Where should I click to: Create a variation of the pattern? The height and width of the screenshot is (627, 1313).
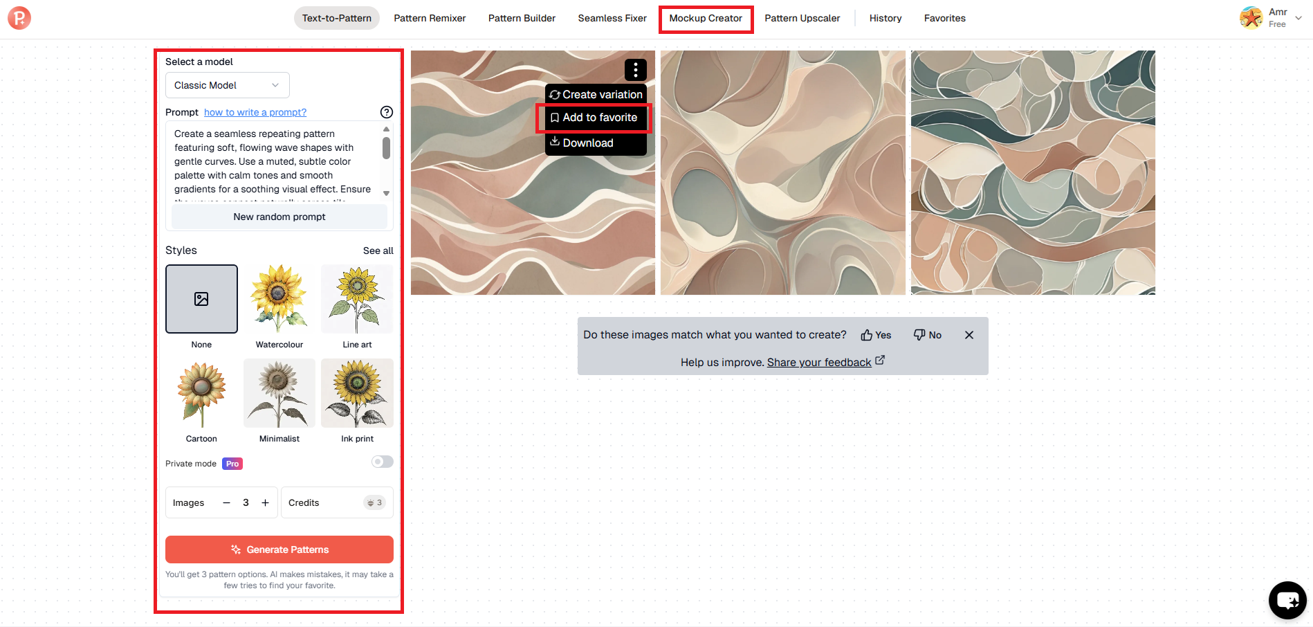tap(596, 94)
